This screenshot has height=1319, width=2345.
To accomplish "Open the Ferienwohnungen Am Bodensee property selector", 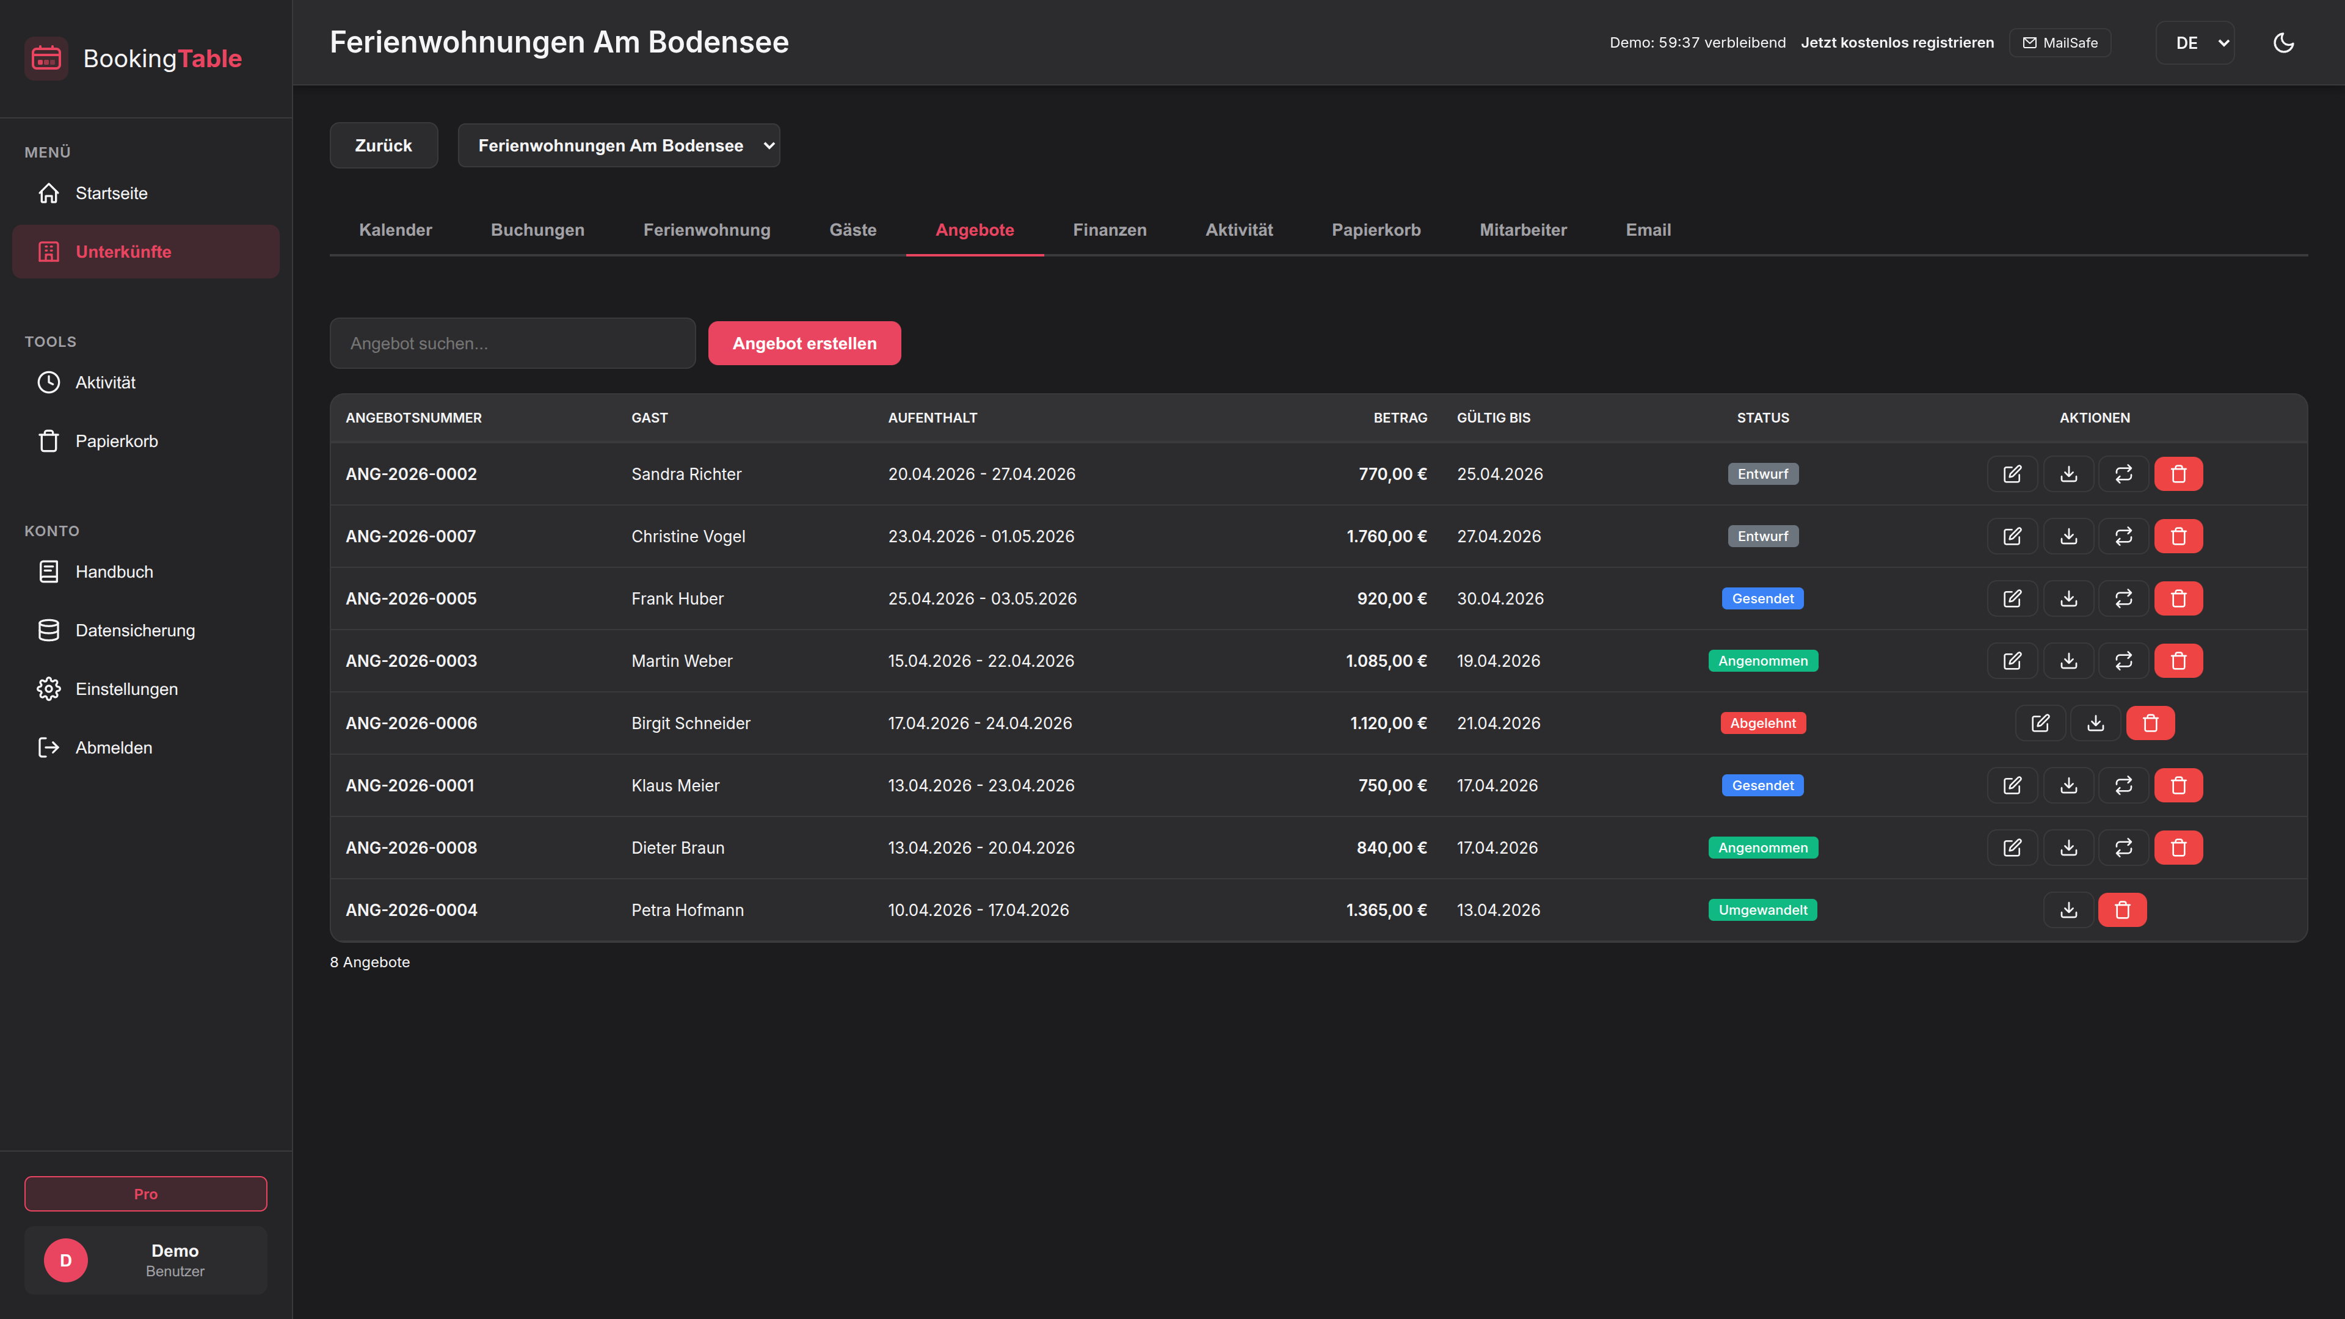I will click(x=619, y=146).
